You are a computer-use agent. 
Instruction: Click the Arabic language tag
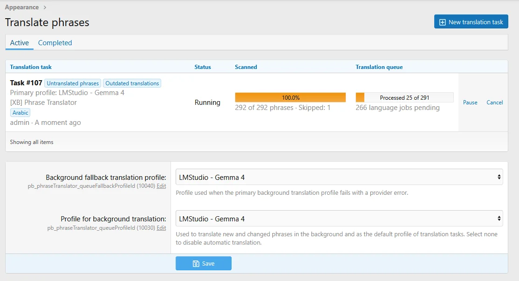click(20, 112)
